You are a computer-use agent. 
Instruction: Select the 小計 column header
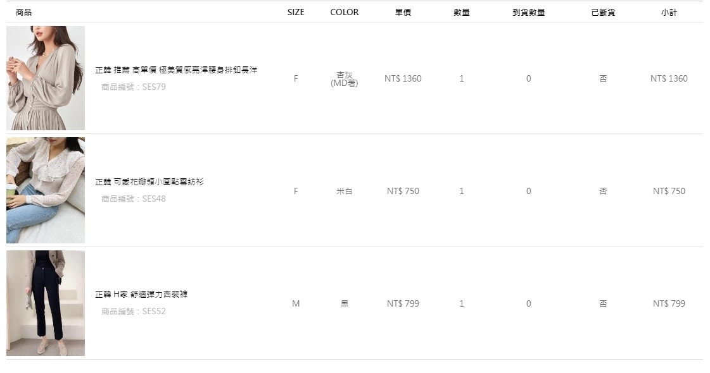pyautogui.click(x=669, y=12)
